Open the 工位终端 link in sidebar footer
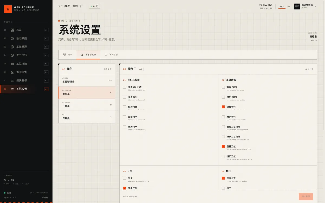Image resolution: width=325 pixels, height=203 pixels. click(x=44, y=198)
